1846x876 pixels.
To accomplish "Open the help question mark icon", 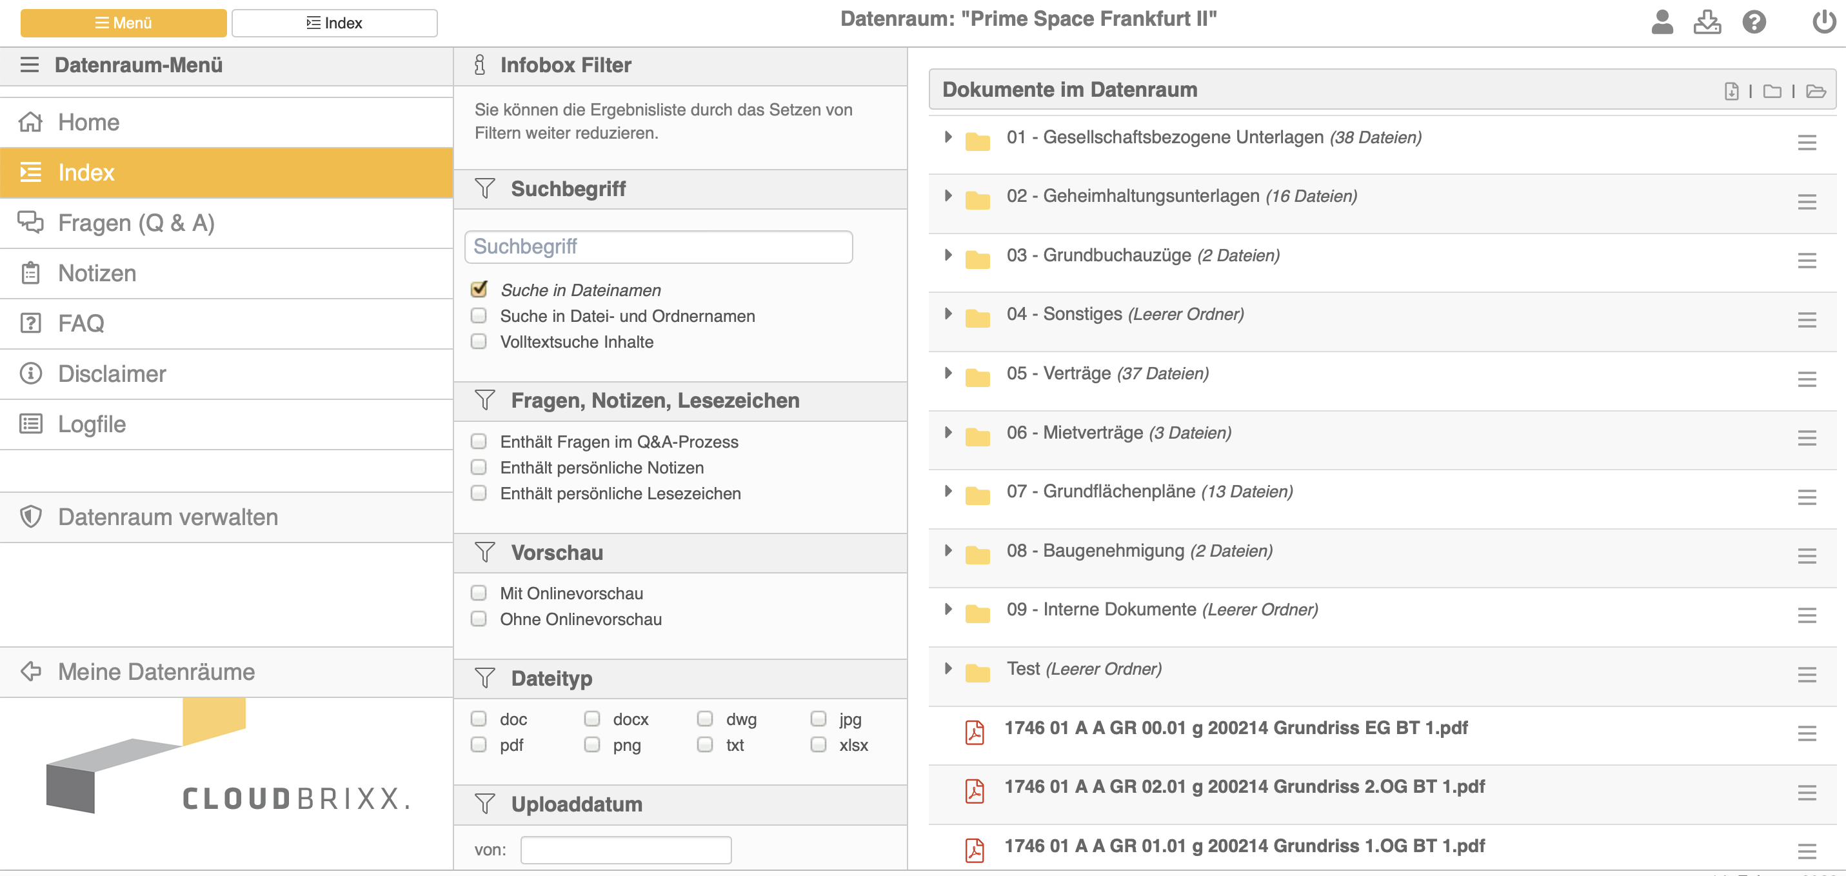I will pyautogui.click(x=1754, y=22).
